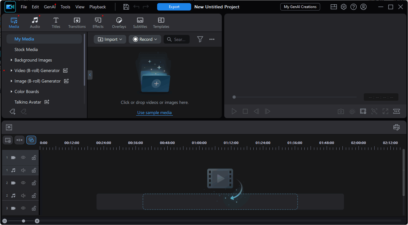This screenshot has width=408, height=225.
Task: Click the preview quality settings icon
Action: [x=363, y=112]
